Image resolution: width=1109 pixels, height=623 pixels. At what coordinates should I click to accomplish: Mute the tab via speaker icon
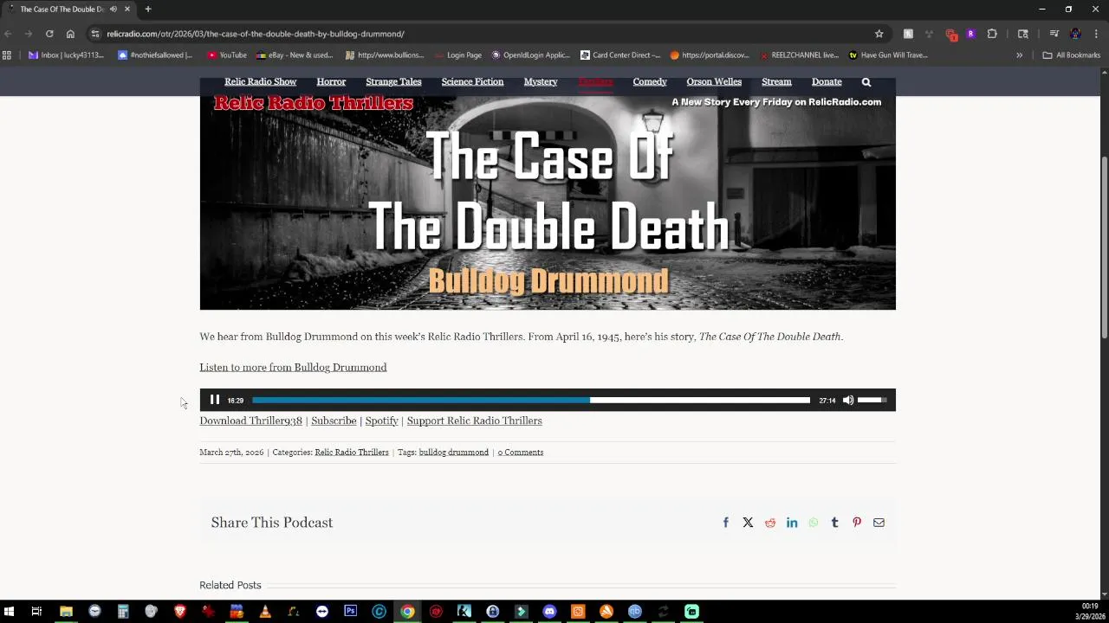point(113,9)
